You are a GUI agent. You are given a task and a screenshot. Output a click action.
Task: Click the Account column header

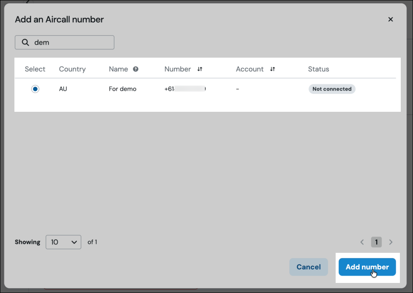click(x=250, y=69)
